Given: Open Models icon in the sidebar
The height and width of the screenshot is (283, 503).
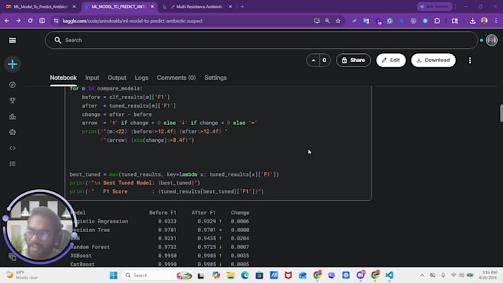Looking at the screenshot, I should click(13, 132).
